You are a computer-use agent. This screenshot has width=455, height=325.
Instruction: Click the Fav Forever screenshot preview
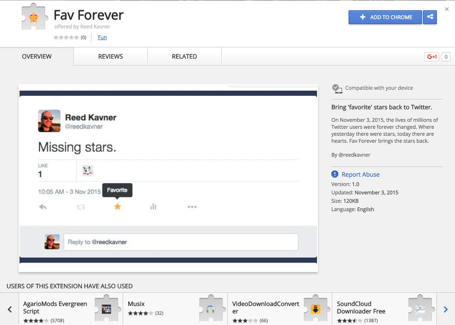click(x=168, y=178)
